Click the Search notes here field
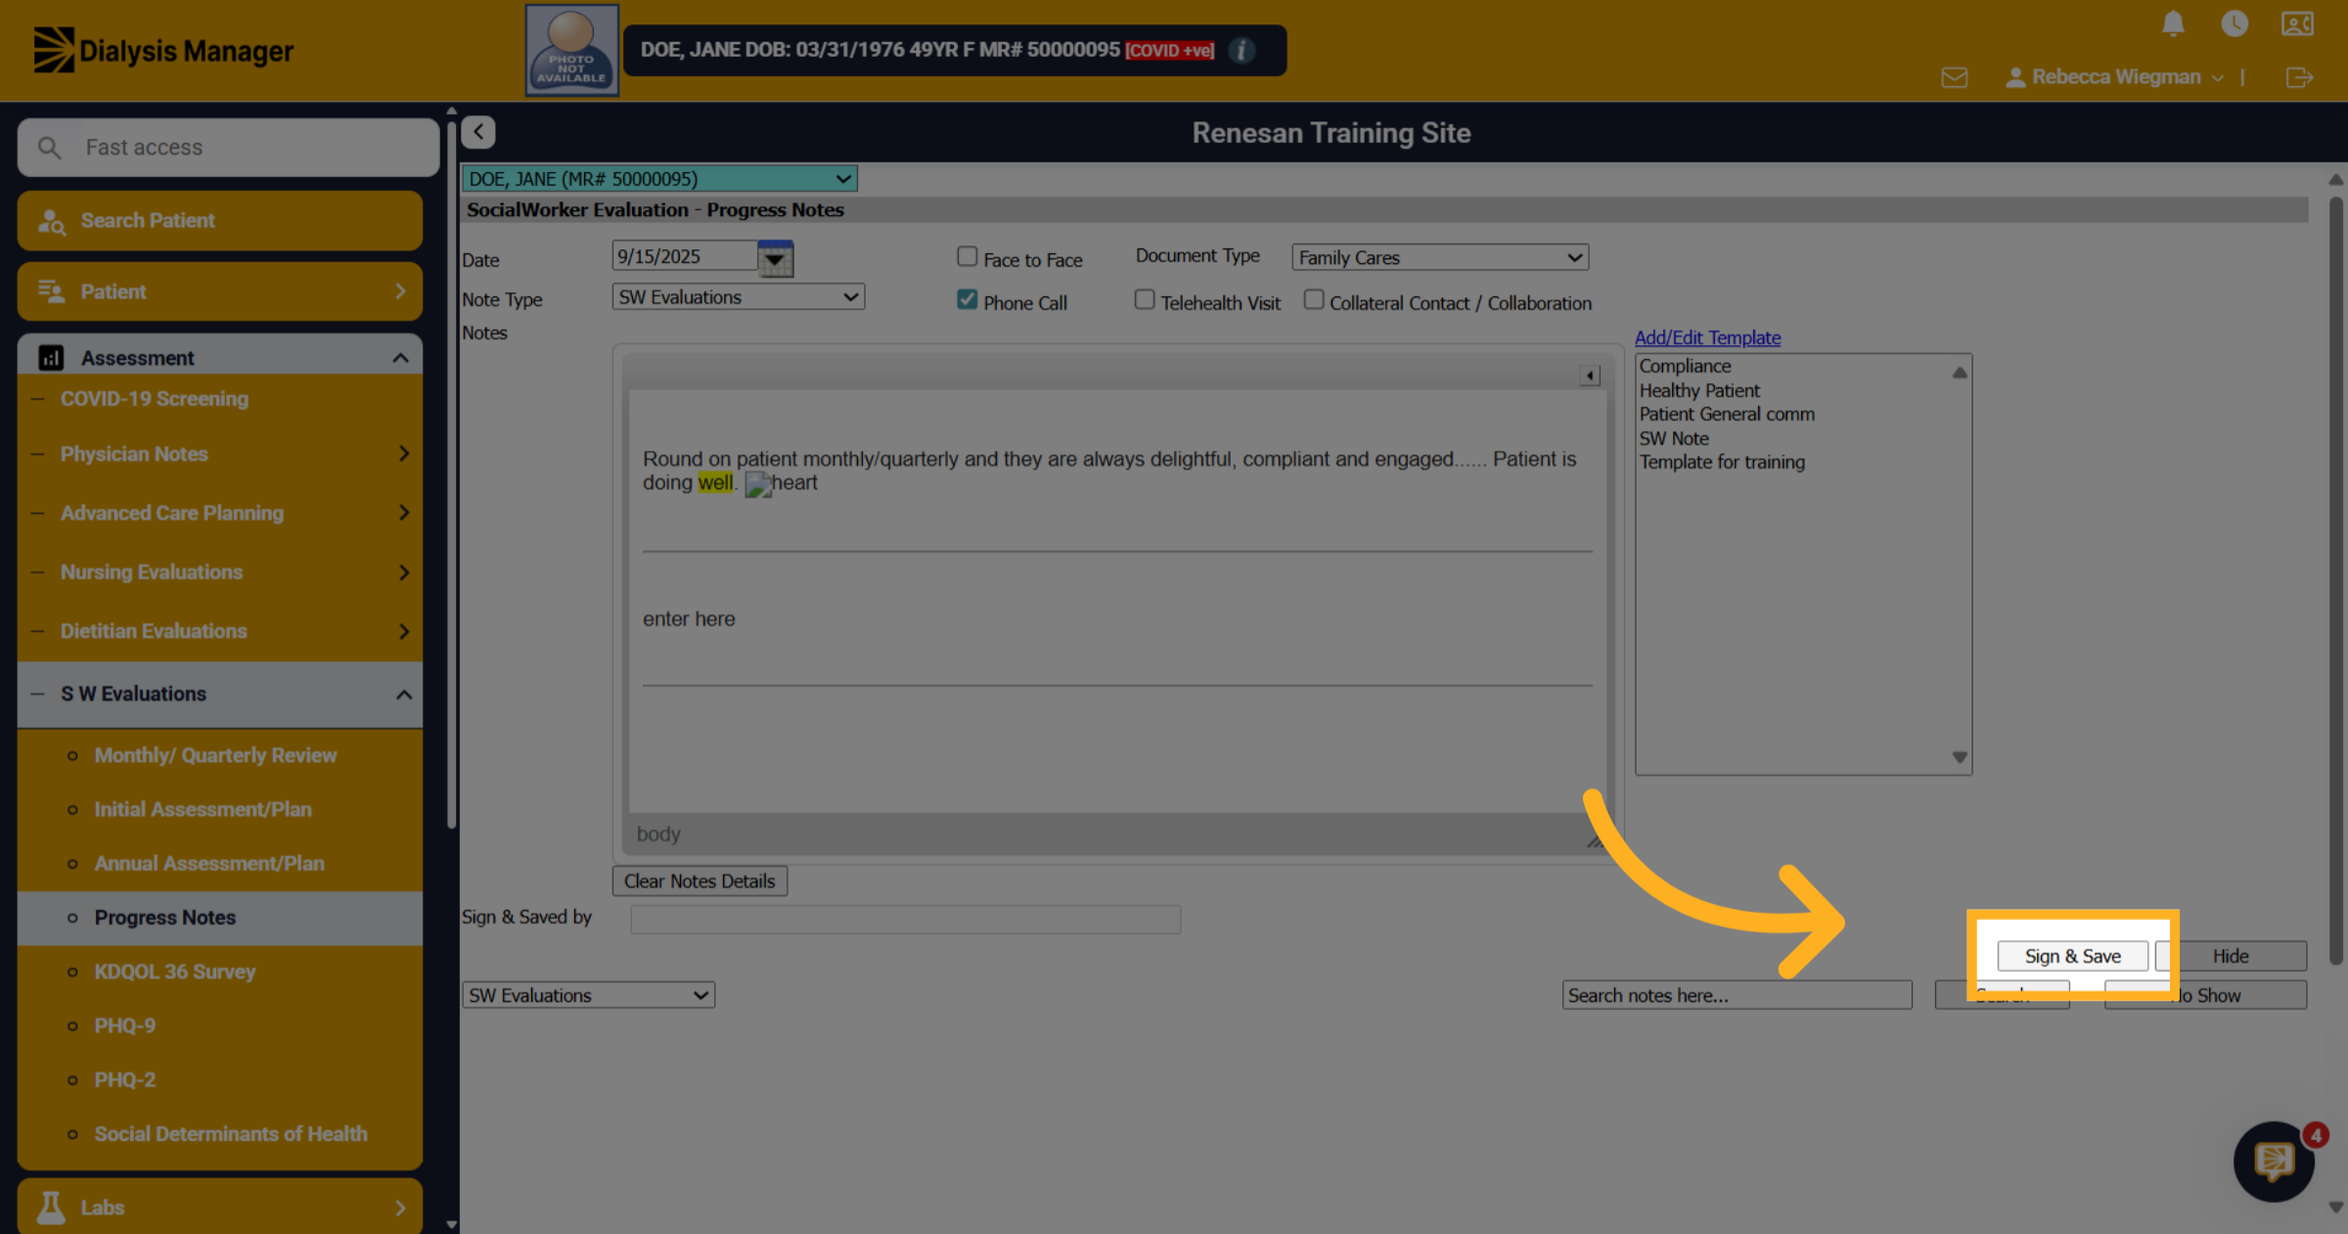 1737,994
